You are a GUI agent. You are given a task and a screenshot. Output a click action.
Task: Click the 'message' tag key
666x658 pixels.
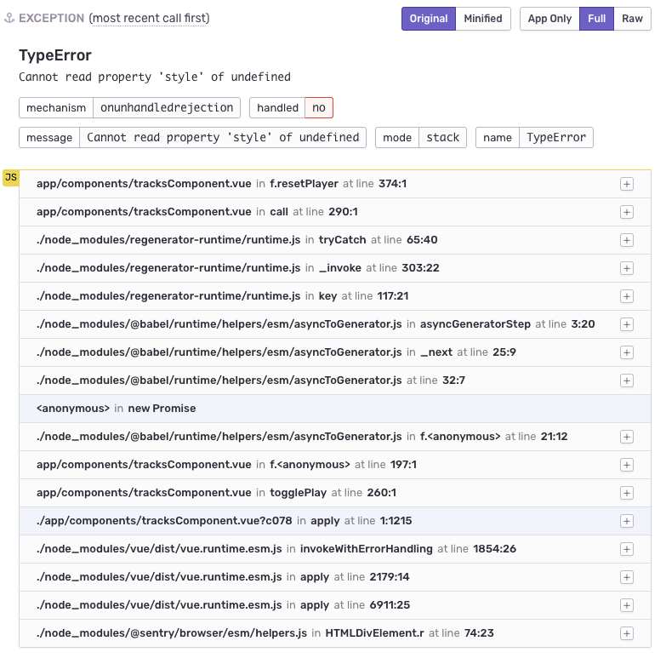(49, 138)
